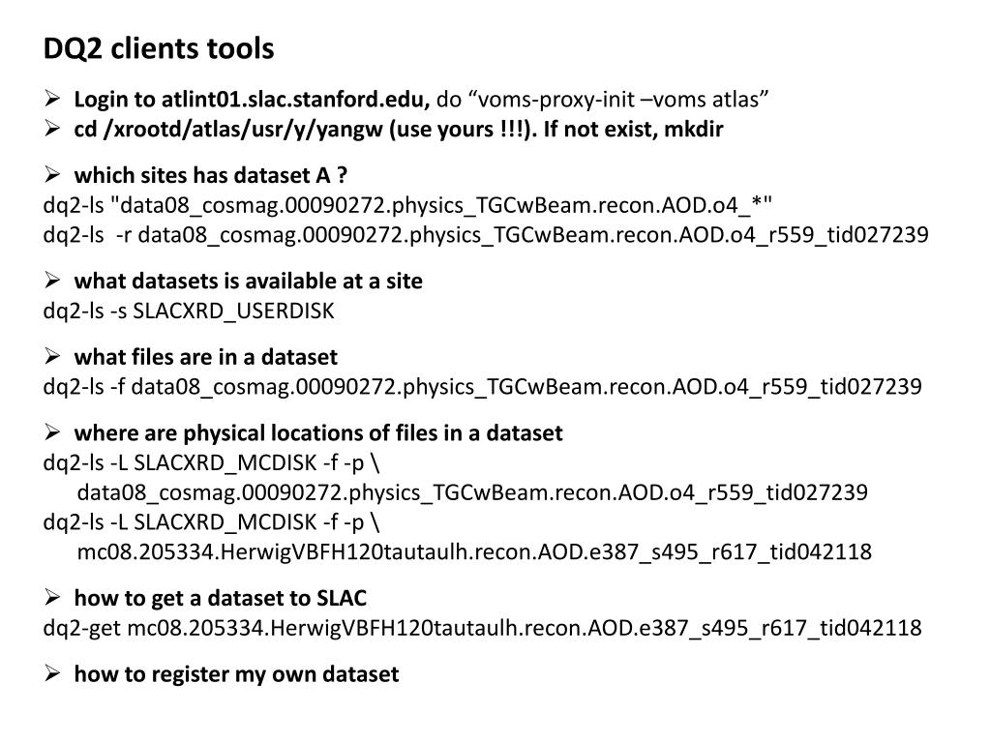The height and width of the screenshot is (743, 991).
Task: Click the arrow bullet before 'where are physical locations'
Action: pos(52,431)
